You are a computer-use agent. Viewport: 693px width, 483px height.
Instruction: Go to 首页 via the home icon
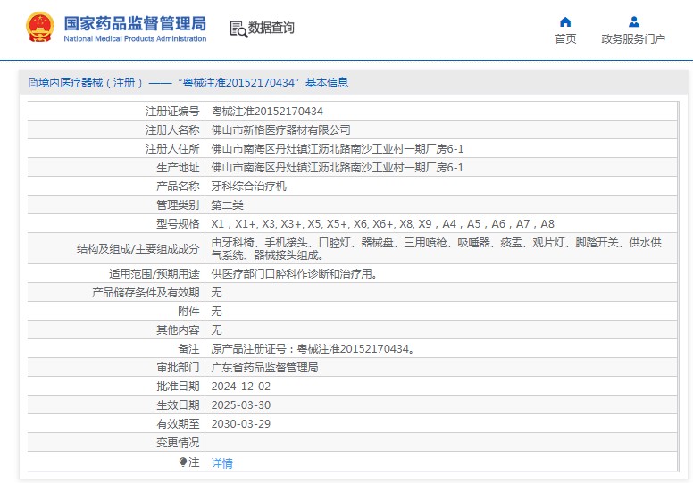tap(565, 21)
